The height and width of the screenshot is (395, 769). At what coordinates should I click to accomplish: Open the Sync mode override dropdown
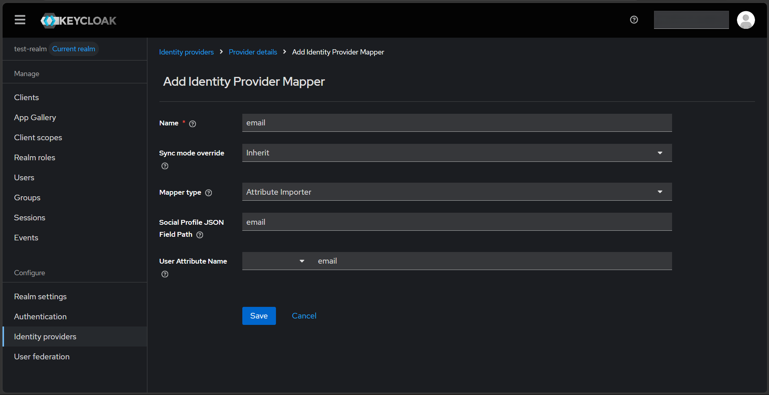point(457,153)
